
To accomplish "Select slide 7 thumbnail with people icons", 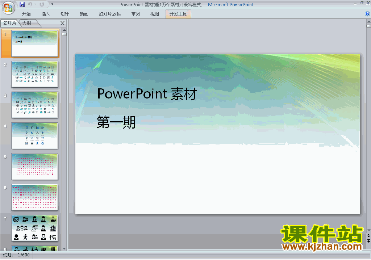I will [x=34, y=228].
